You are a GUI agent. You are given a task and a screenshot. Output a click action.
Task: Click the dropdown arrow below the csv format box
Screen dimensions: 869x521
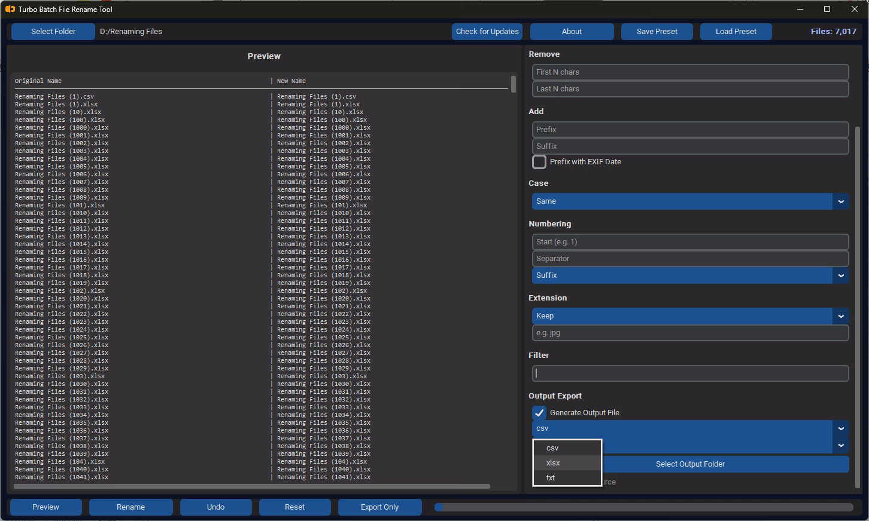click(x=841, y=445)
